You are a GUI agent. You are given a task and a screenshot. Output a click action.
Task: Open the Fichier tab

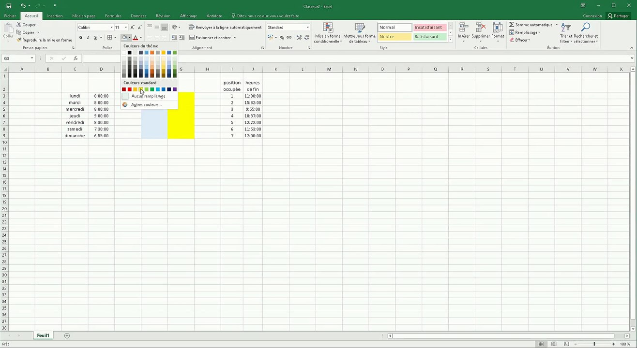10,16
